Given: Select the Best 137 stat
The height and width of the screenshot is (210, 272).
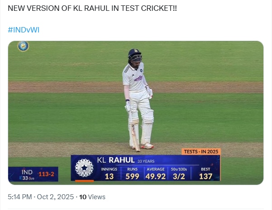Looking at the screenshot, I should (x=205, y=173).
